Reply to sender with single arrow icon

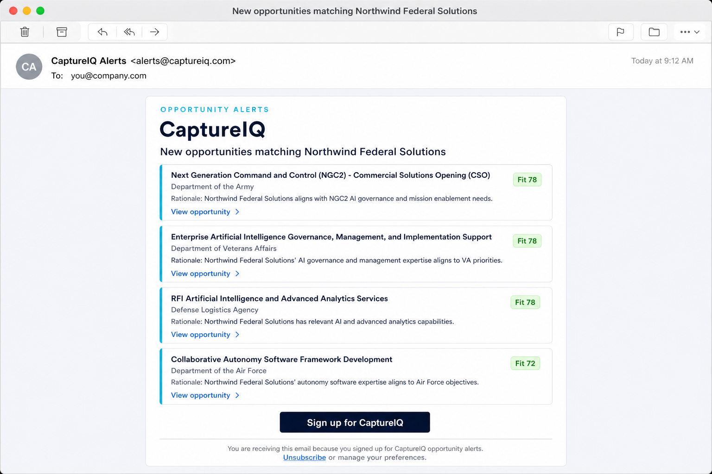click(102, 32)
